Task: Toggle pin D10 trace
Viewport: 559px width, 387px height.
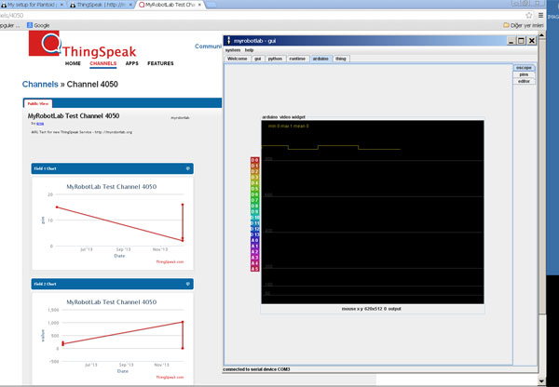Action: (x=254, y=217)
